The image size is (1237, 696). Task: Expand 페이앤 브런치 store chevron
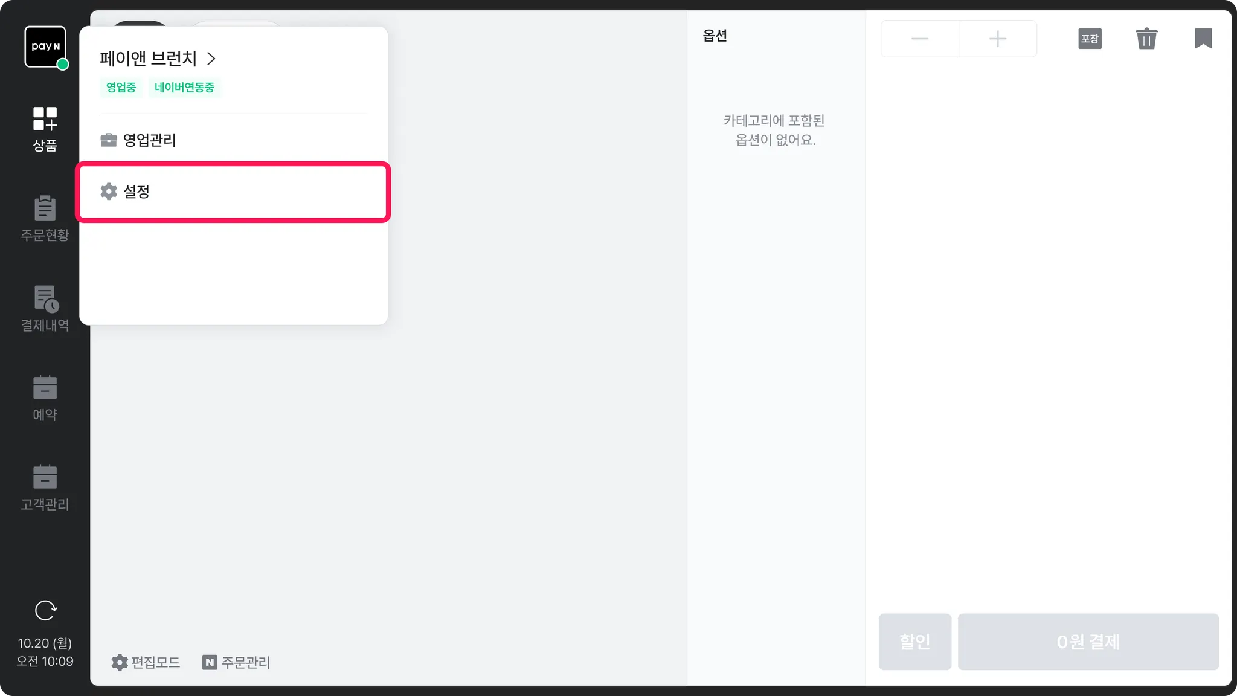coord(211,59)
